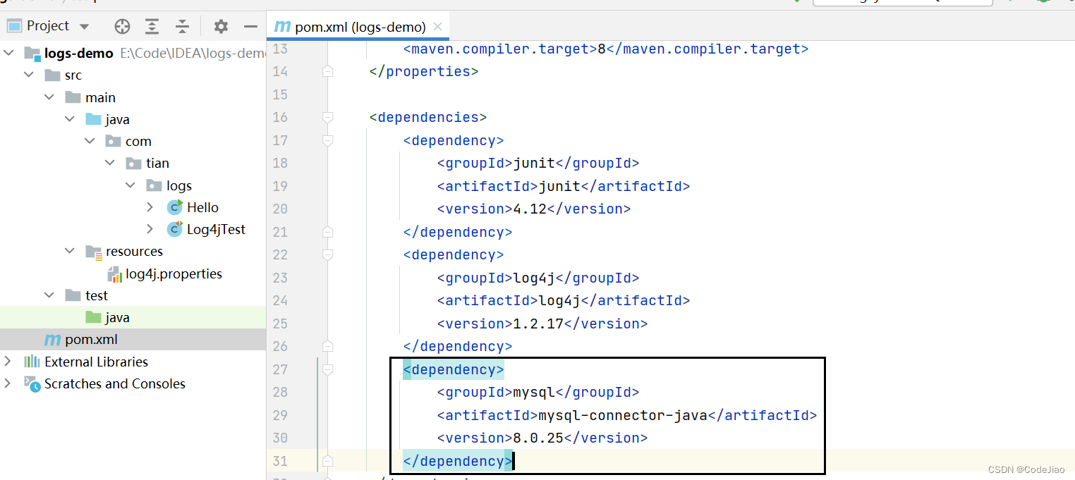The width and height of the screenshot is (1075, 480).
Task: Open Project panel settings gear
Action: point(221,27)
